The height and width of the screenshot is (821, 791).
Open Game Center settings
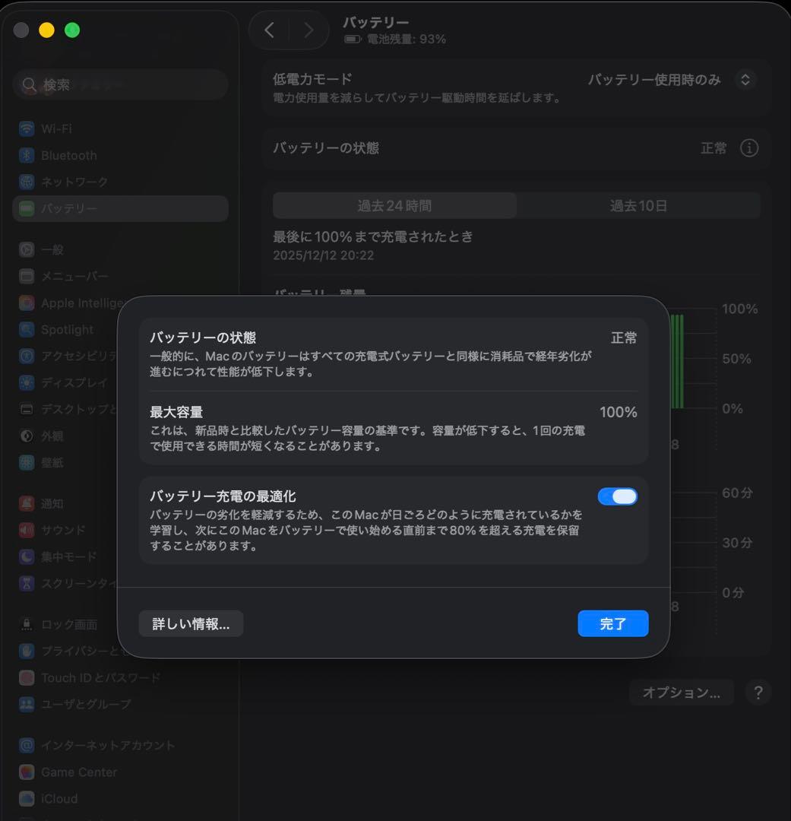[78, 772]
